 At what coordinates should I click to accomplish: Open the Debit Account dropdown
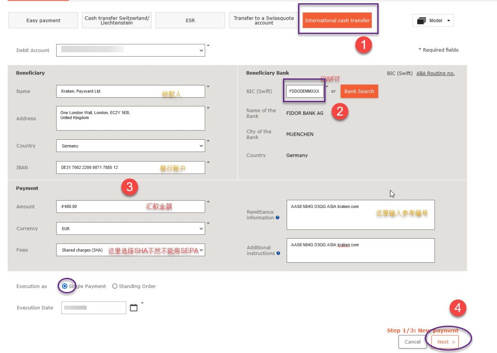tap(130, 50)
